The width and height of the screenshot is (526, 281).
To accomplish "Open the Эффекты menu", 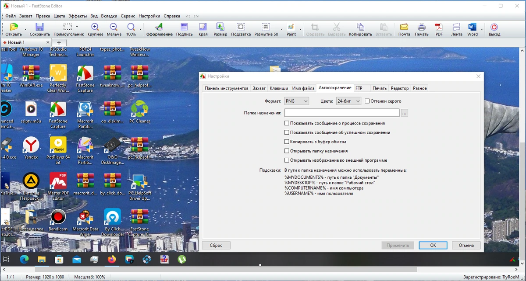I will tap(77, 16).
